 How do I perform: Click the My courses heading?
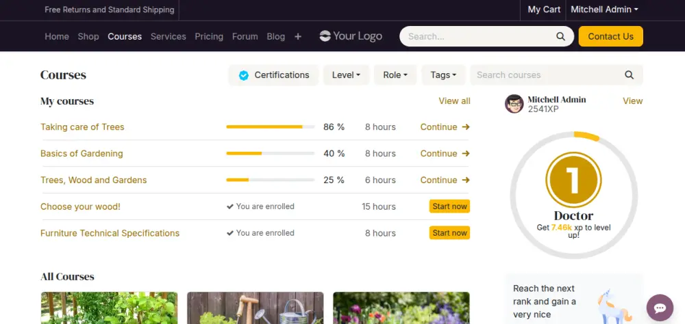(x=67, y=101)
